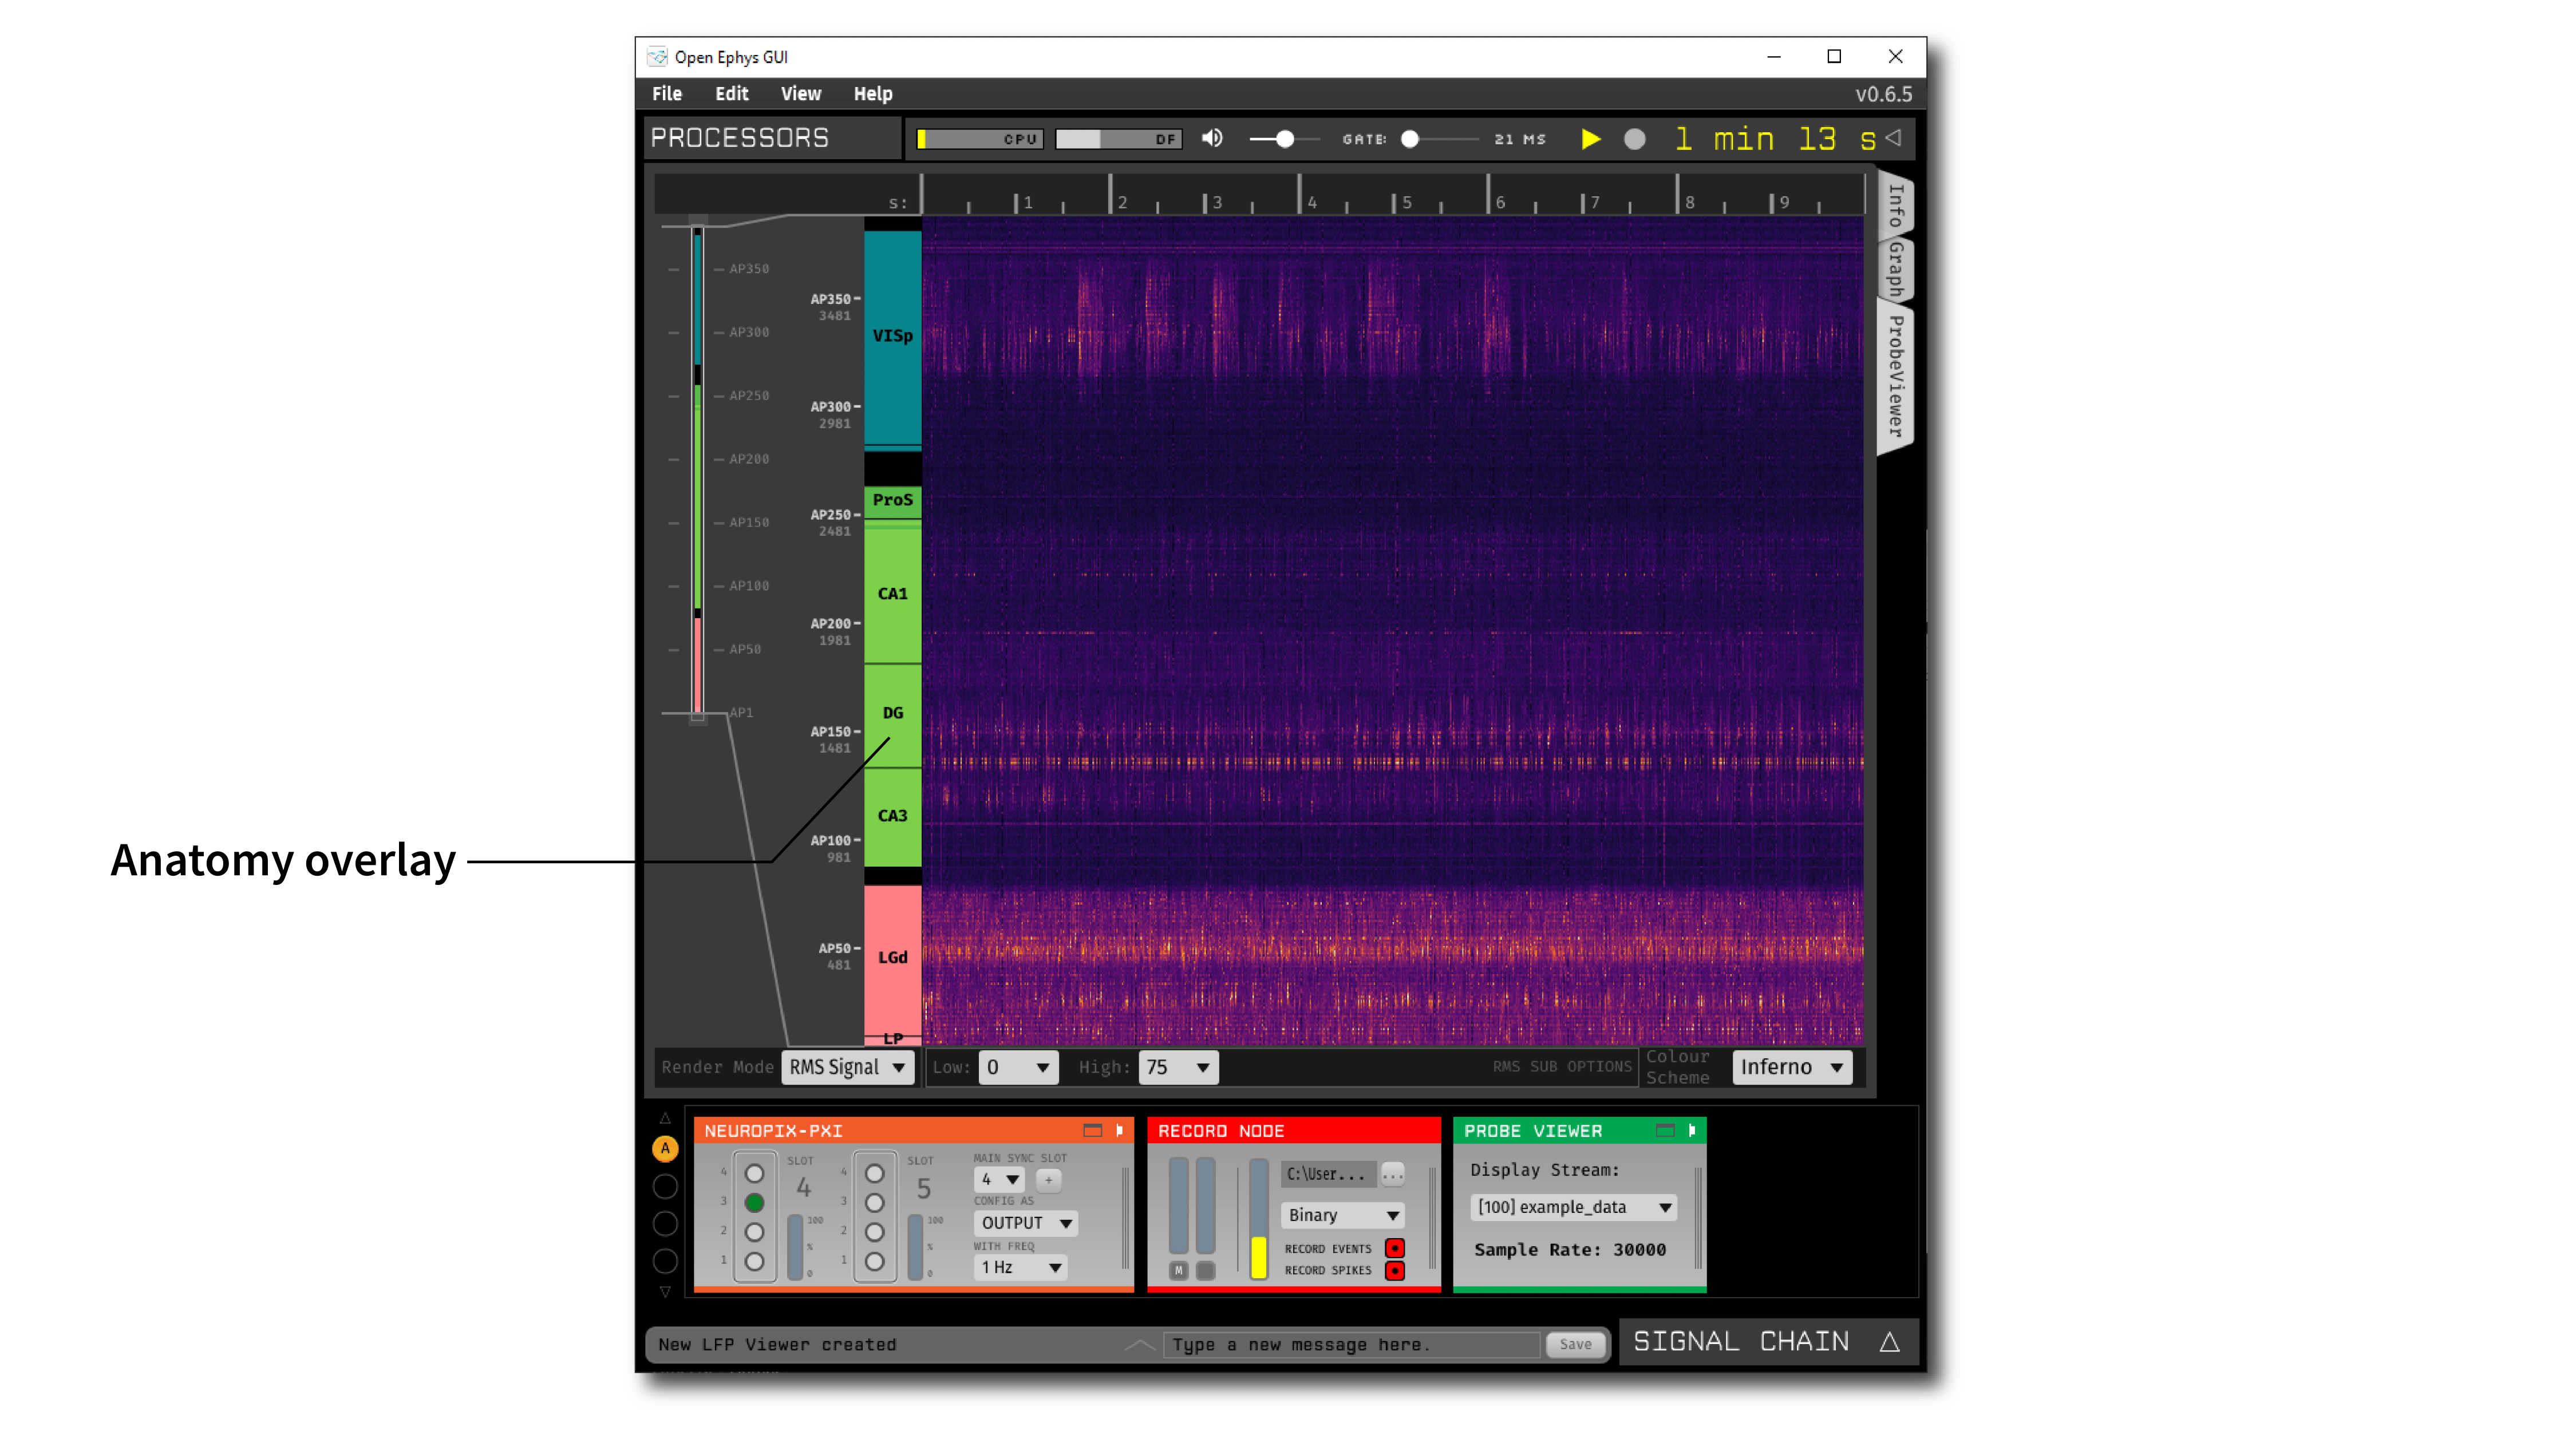The width and height of the screenshot is (2576, 1431).
Task: Click the browse folder ellipsis button
Action: point(1392,1174)
